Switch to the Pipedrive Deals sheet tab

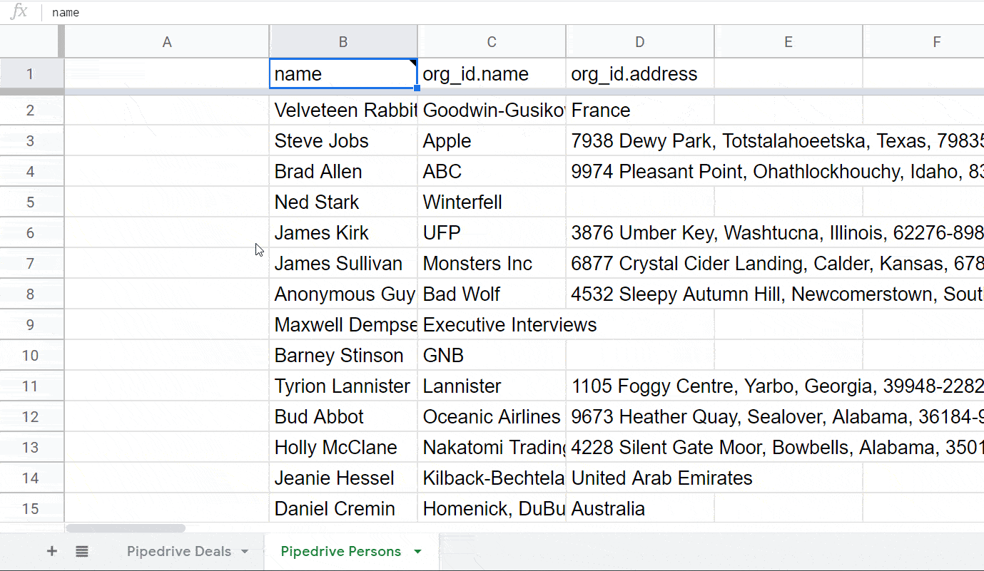tap(178, 551)
